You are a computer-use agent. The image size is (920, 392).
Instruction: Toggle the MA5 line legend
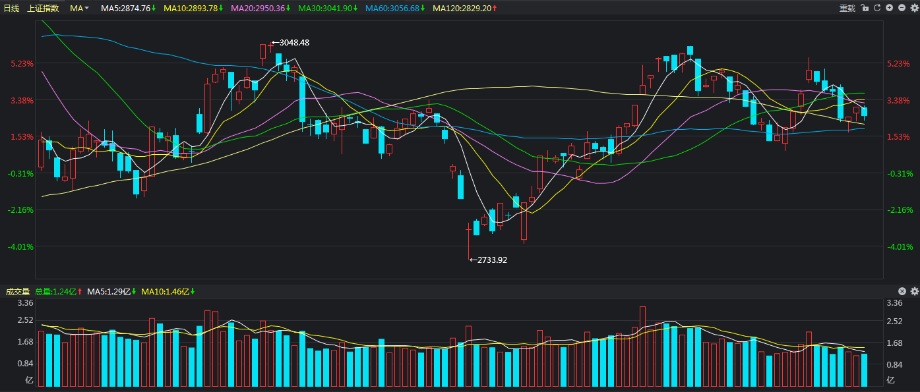pos(128,8)
